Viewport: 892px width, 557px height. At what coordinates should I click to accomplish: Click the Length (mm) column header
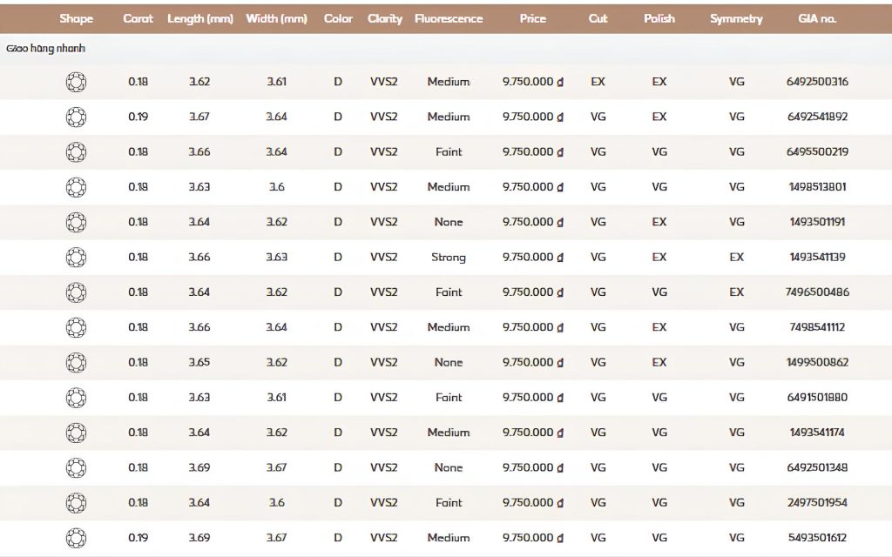(200, 19)
